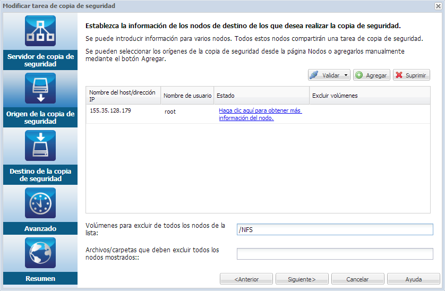Open Destino de la copia de seguridad step
The width and height of the screenshot is (445, 291).
40,175
